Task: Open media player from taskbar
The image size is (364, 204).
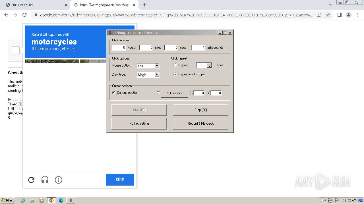Action: click(x=42, y=200)
